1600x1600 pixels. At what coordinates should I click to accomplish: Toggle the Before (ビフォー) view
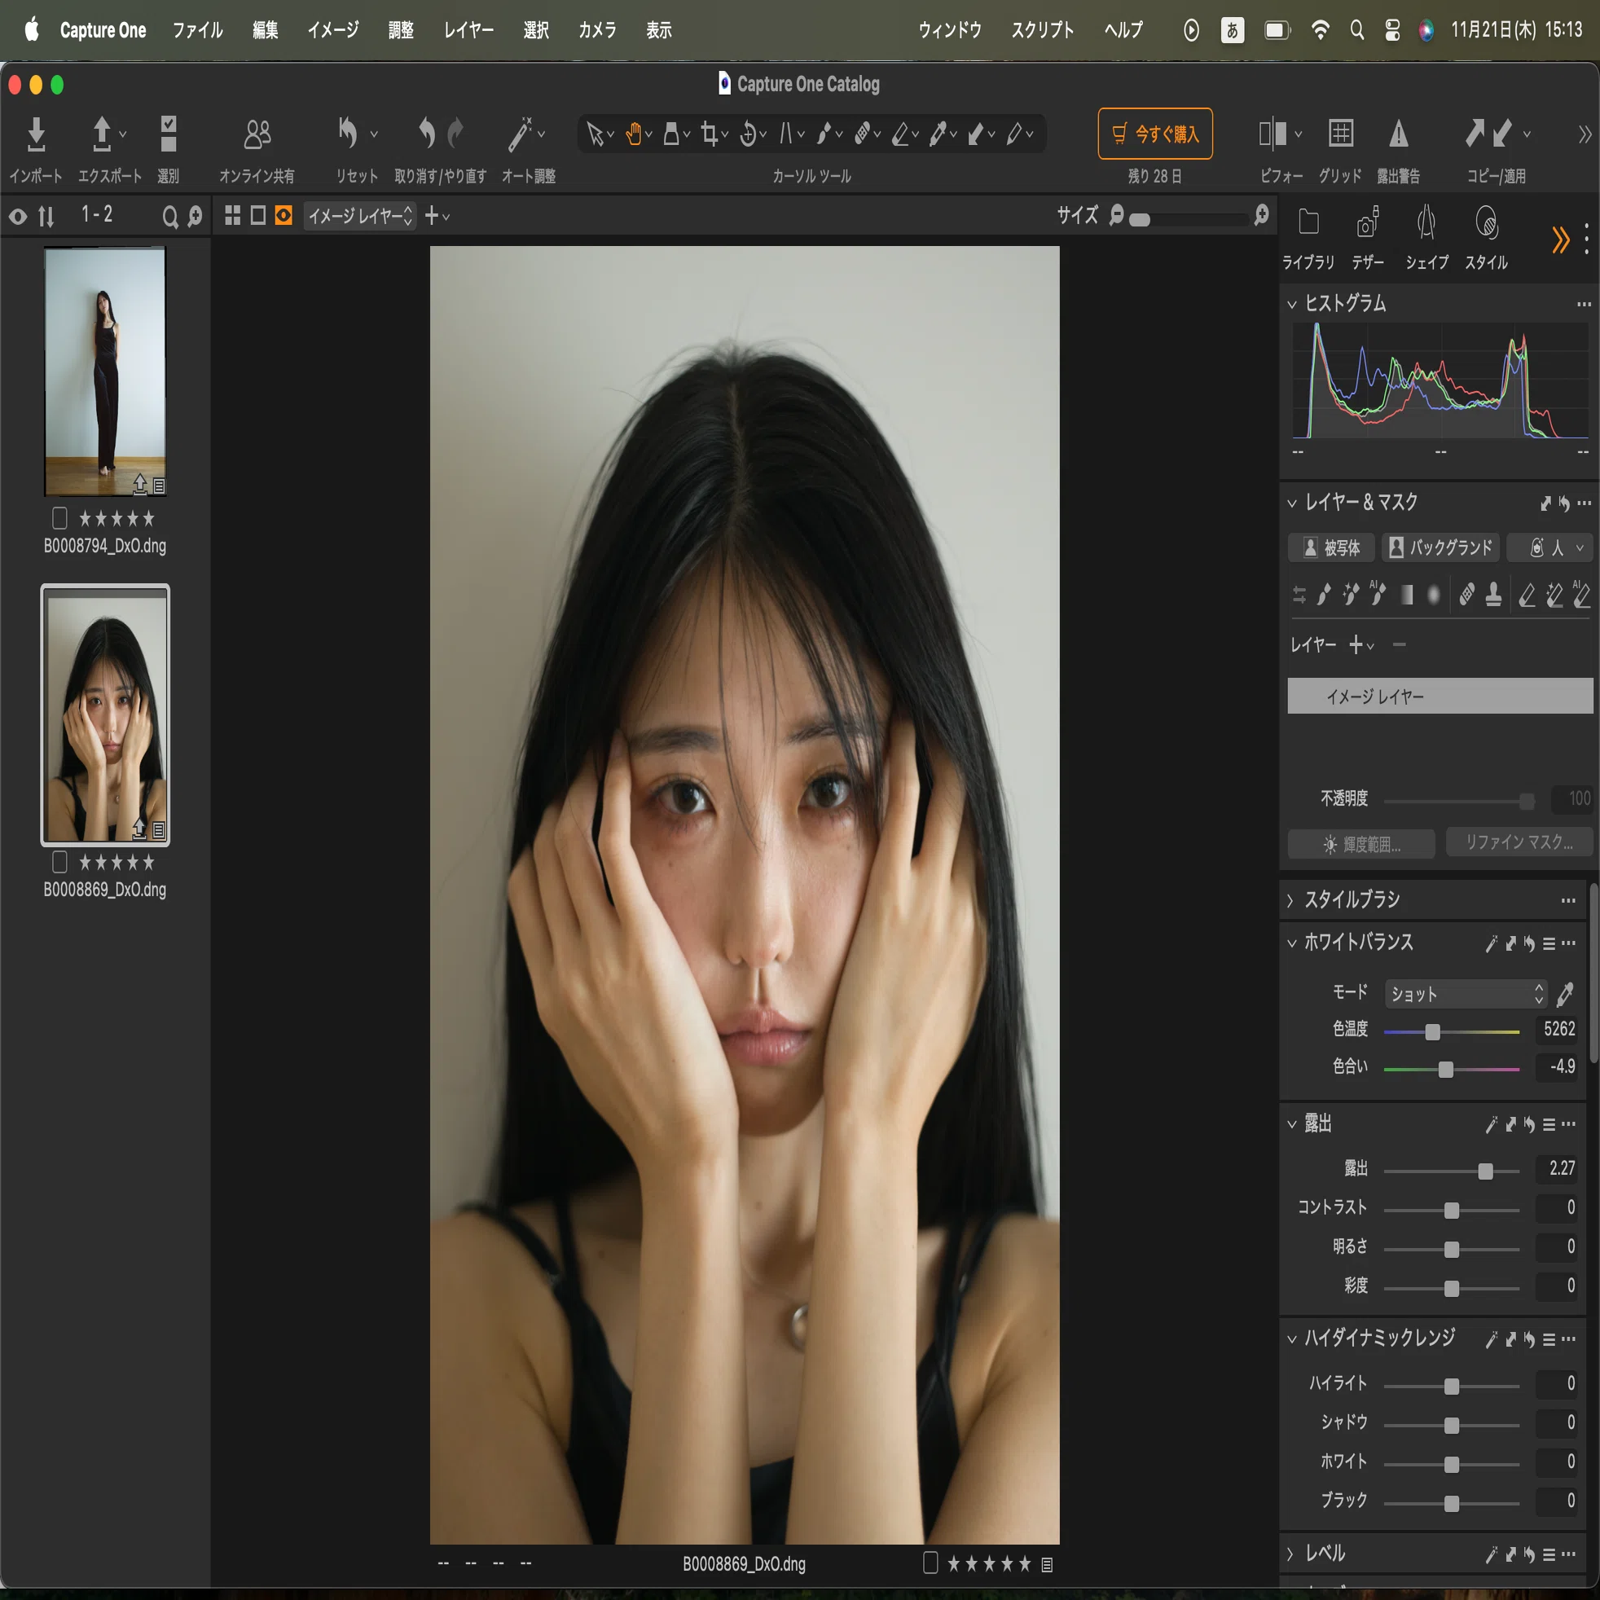coord(1273,134)
